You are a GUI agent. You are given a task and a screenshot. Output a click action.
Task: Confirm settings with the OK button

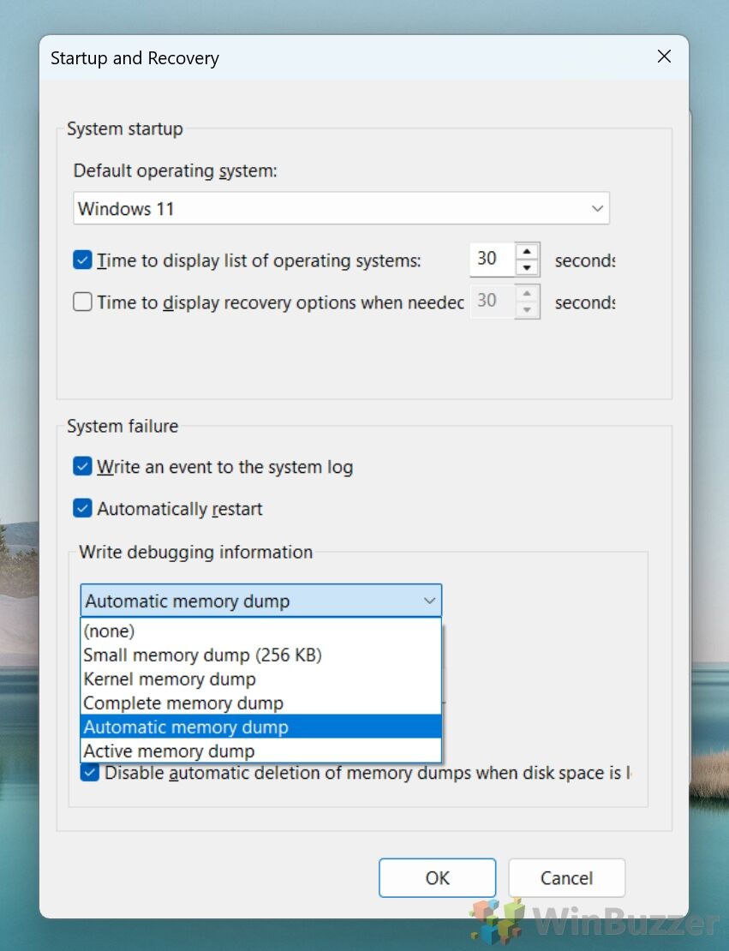(437, 877)
